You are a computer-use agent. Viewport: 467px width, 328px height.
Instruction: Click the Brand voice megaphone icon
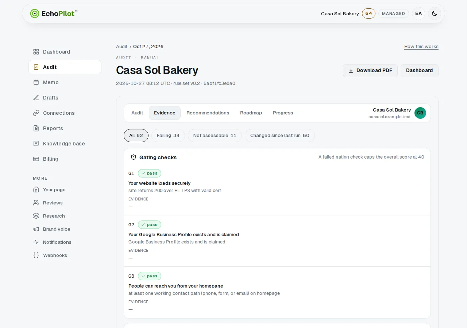click(36, 229)
